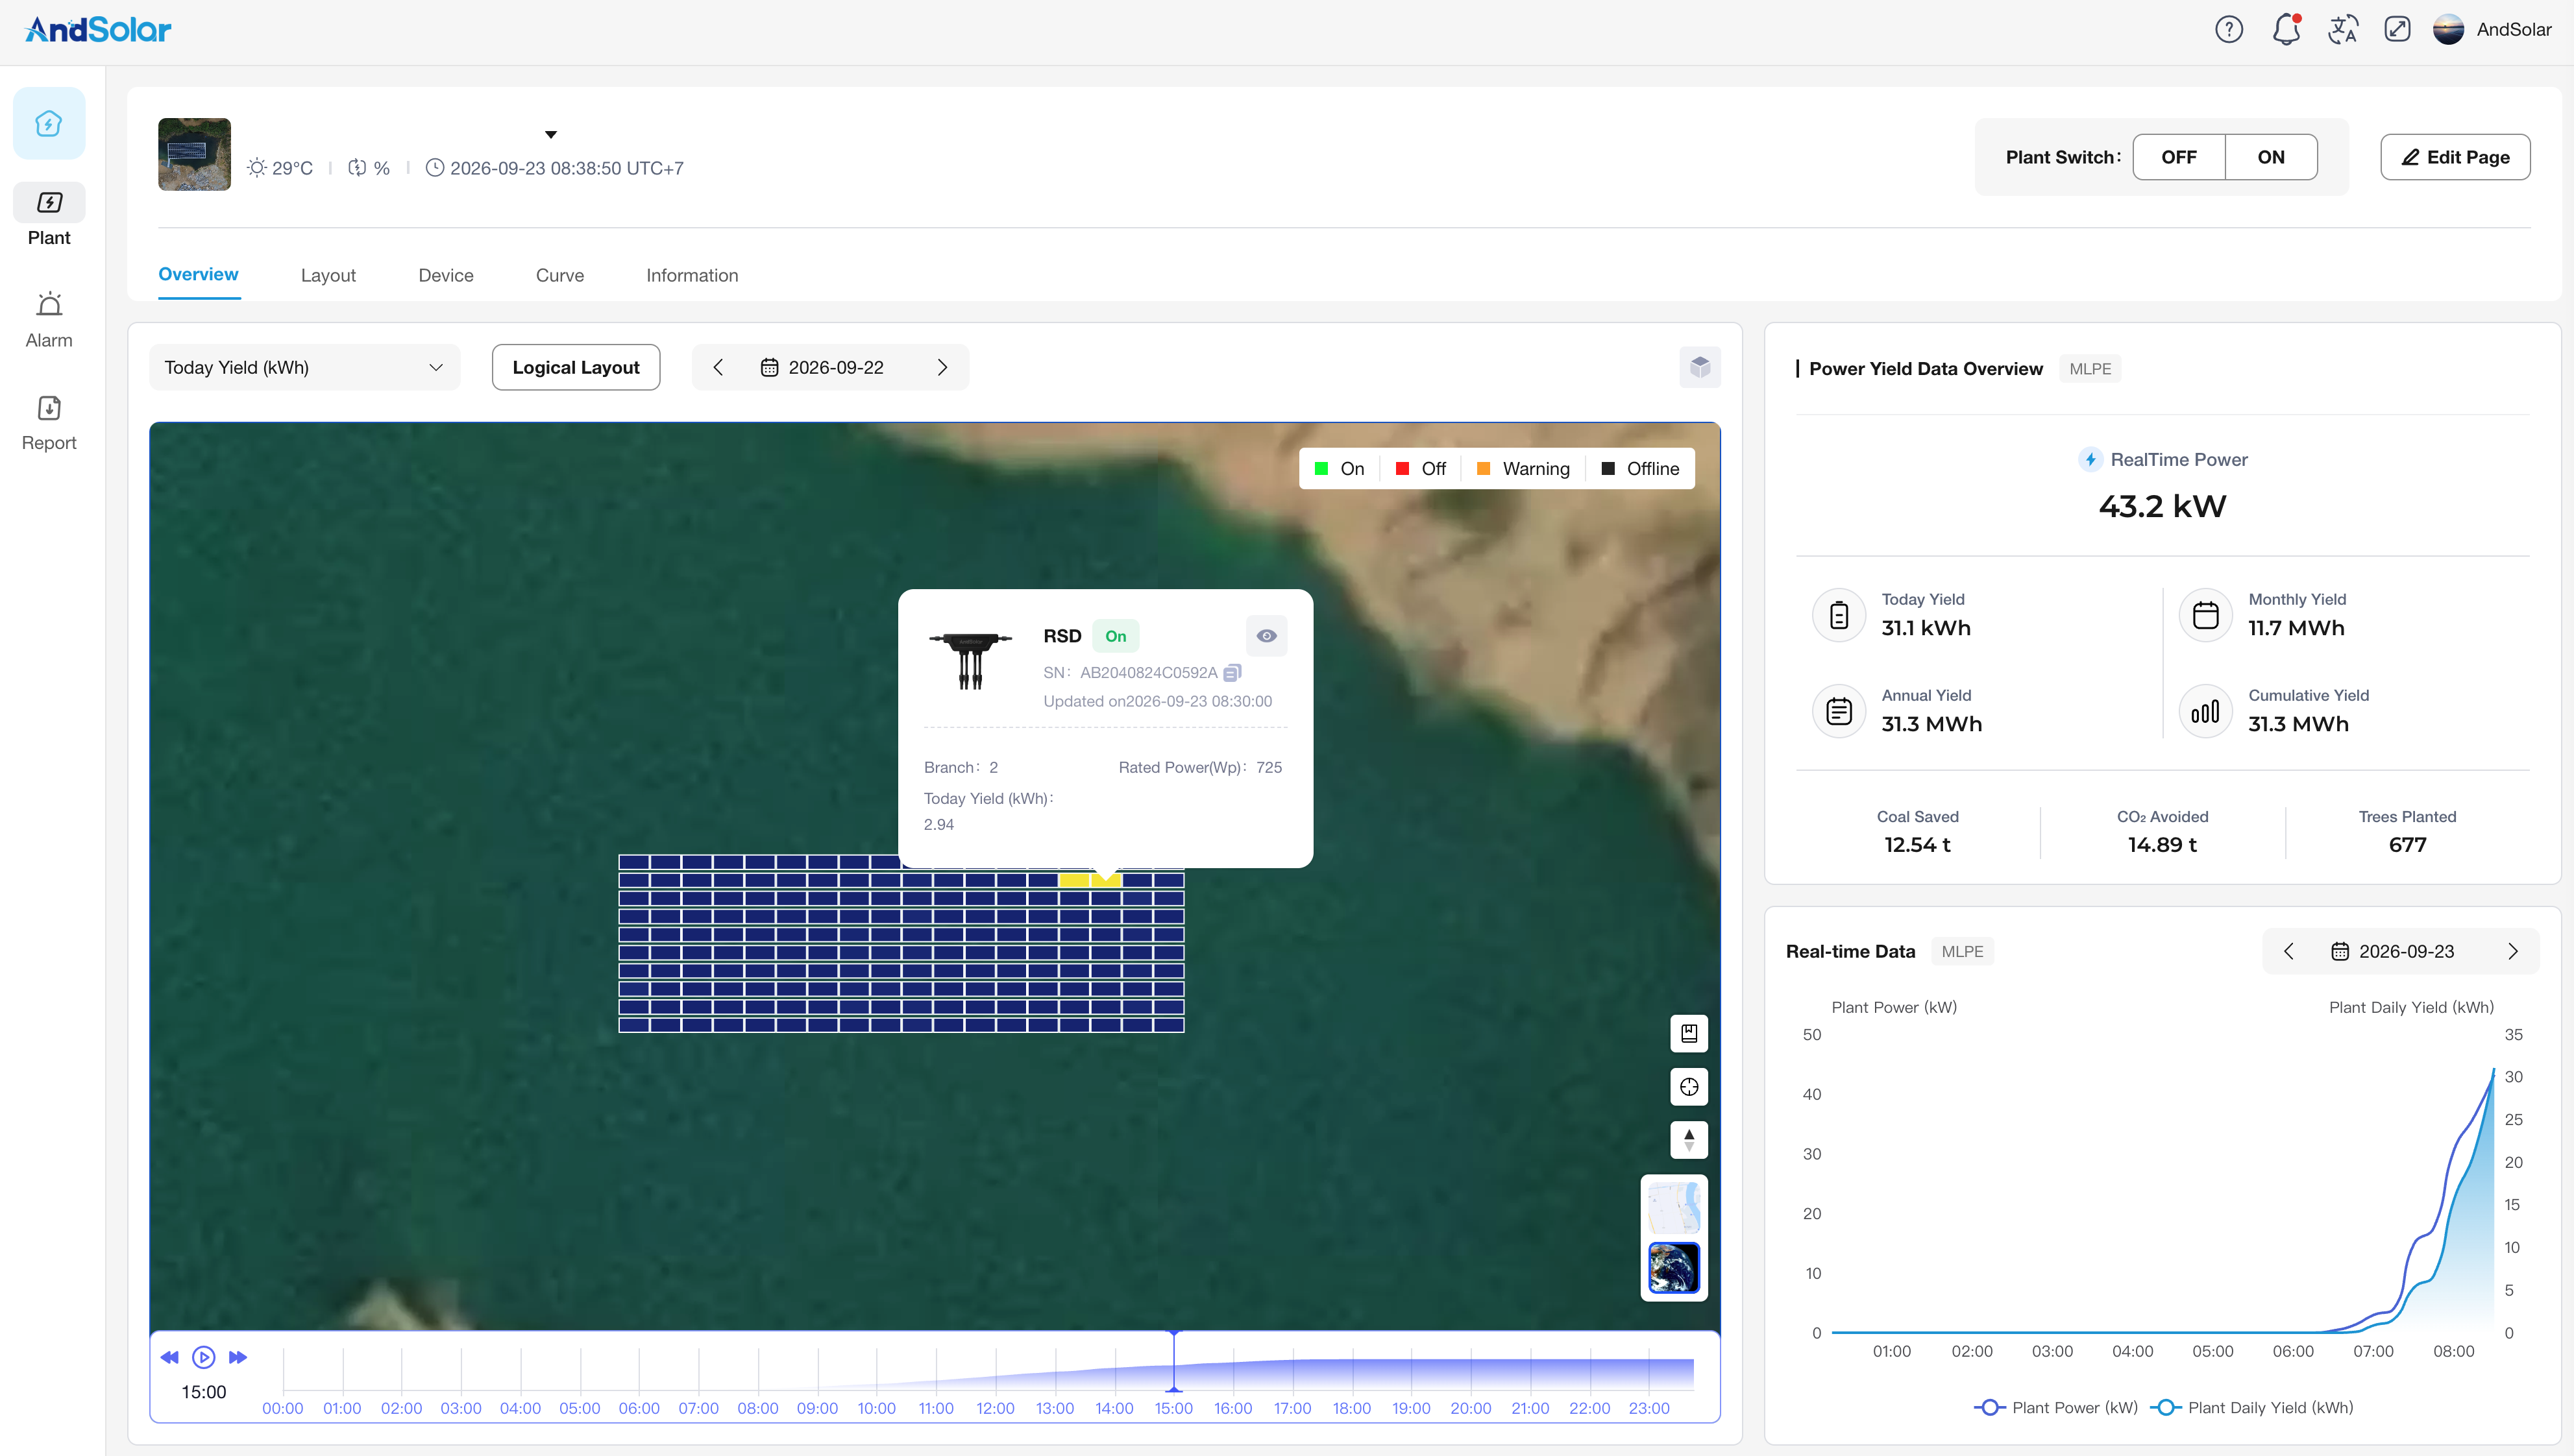2574x1456 pixels.
Task: Open Plant in the sidebar
Action: click(49, 216)
